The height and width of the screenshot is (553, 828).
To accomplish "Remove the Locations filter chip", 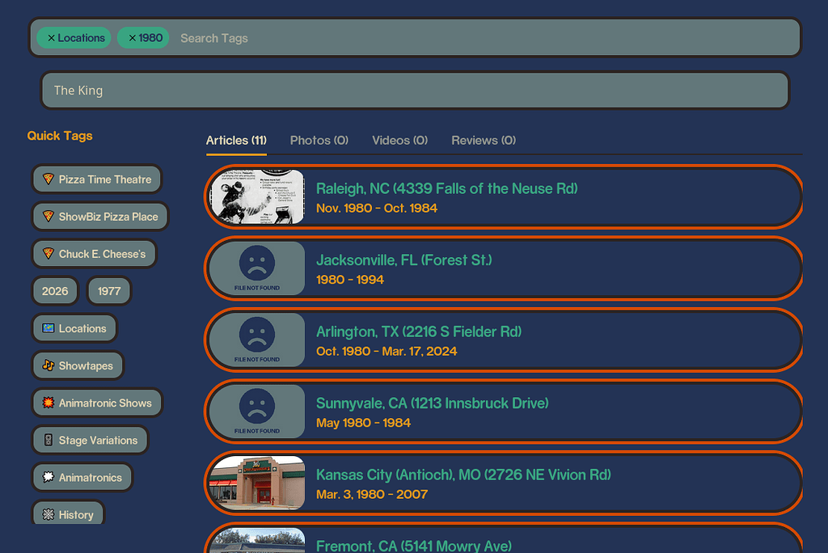I will click(52, 37).
